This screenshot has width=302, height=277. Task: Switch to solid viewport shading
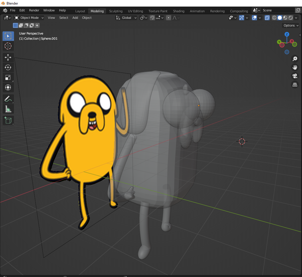[280, 18]
